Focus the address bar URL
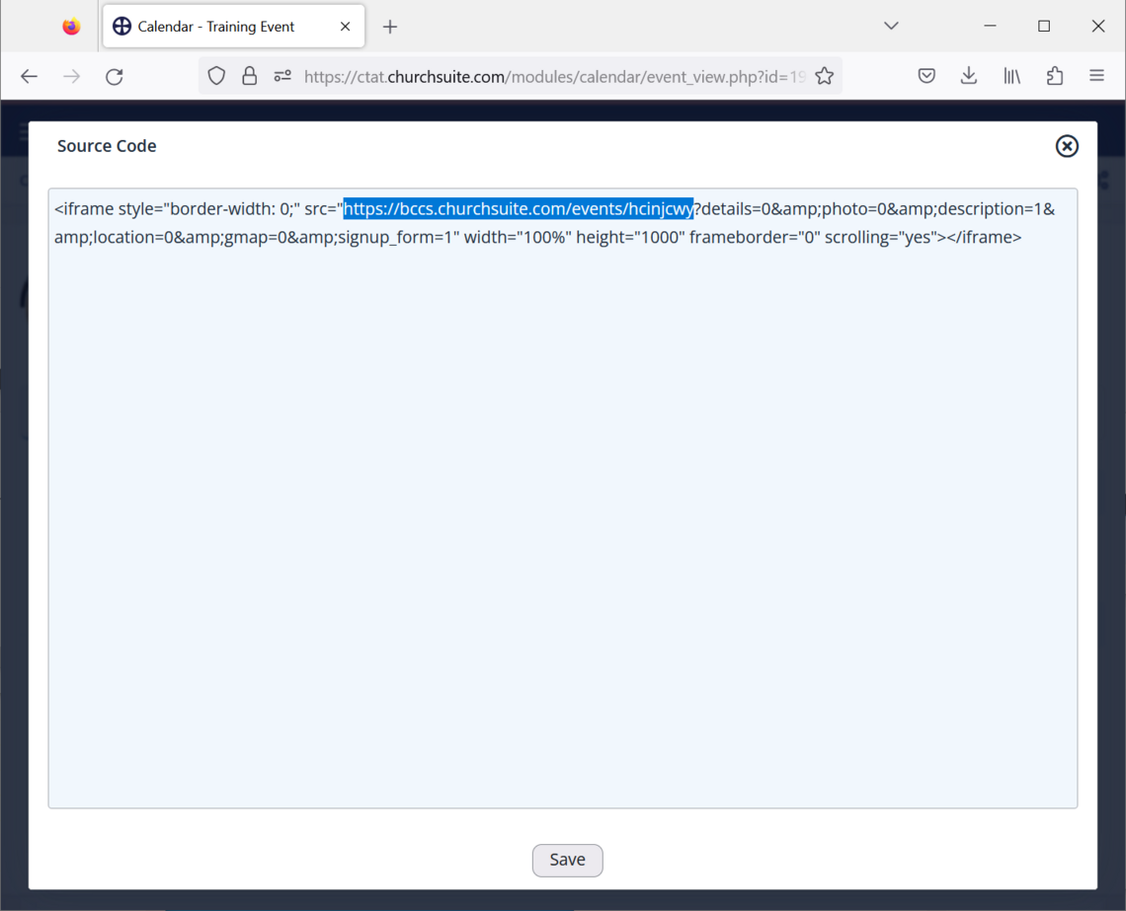The height and width of the screenshot is (911, 1126). point(554,77)
